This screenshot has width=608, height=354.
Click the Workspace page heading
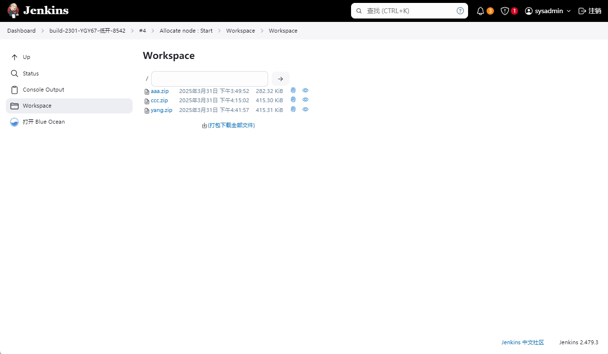[169, 56]
